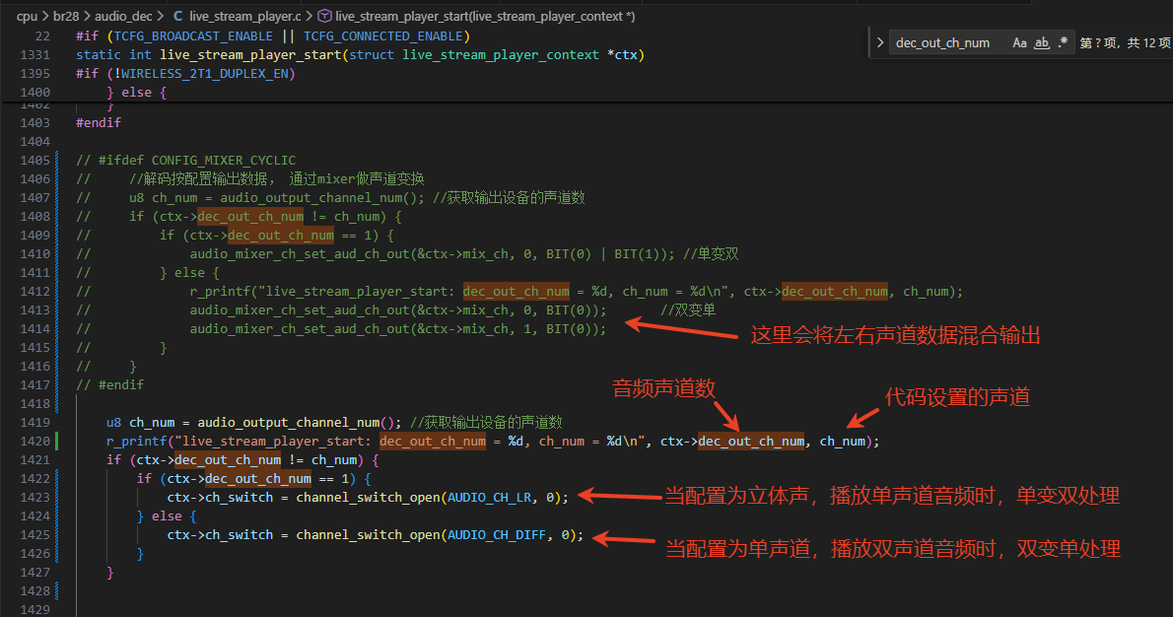Click u8 type keyword on line 1419
Screen dimensions: 1173x617
click(x=113, y=423)
